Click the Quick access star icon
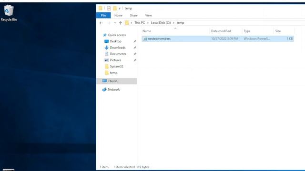The height and width of the screenshot is (171, 305). coord(105,35)
